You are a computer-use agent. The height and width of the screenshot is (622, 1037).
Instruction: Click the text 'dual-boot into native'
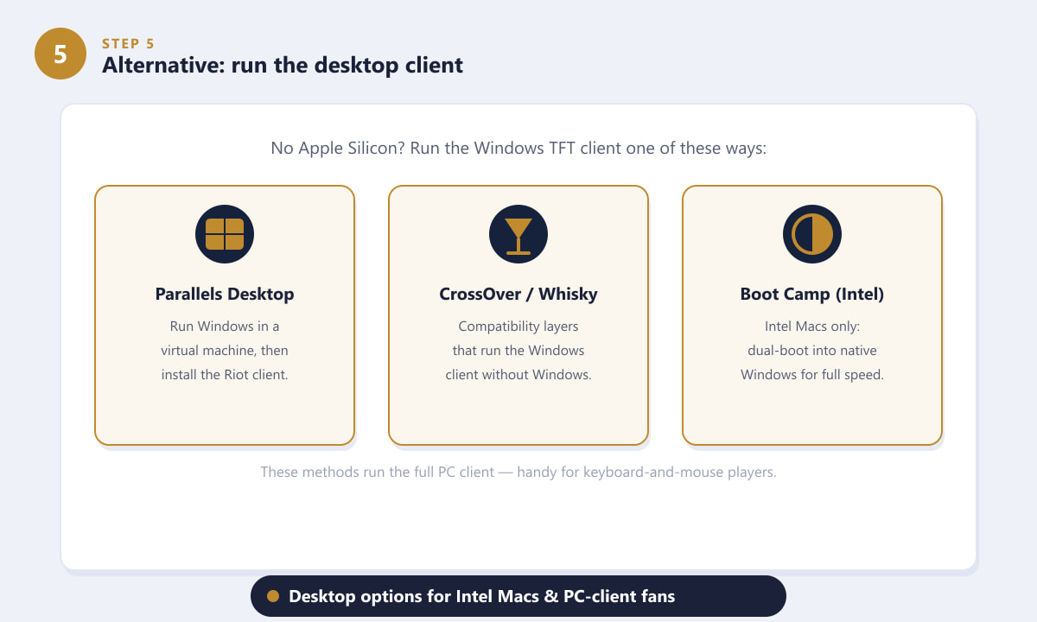coord(812,351)
